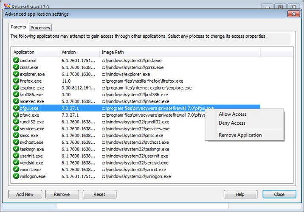Click the green check icon beside userinit.exe
This screenshot has width=304, height=212.
tap(16, 156)
